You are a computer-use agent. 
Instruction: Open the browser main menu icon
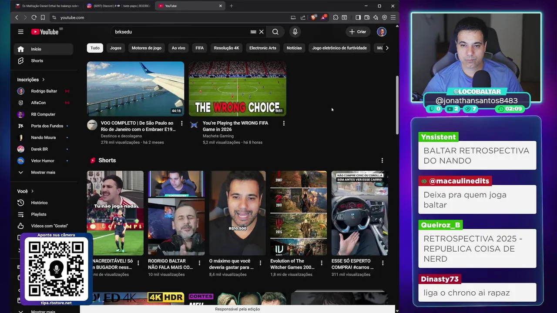click(393, 17)
